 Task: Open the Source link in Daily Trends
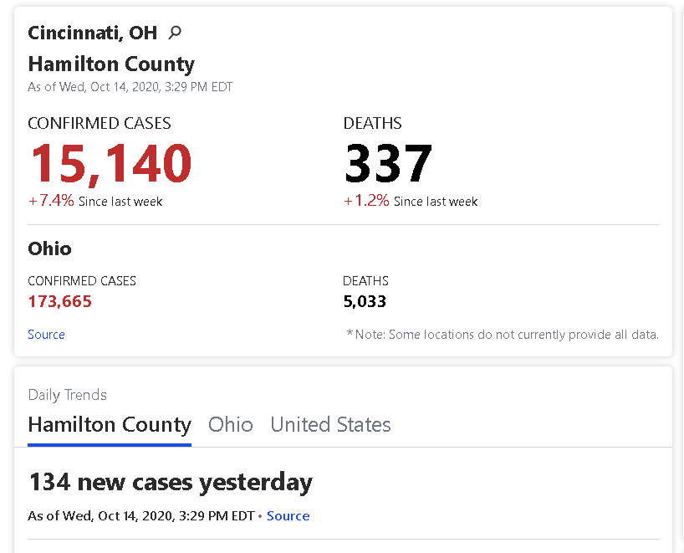(x=288, y=516)
